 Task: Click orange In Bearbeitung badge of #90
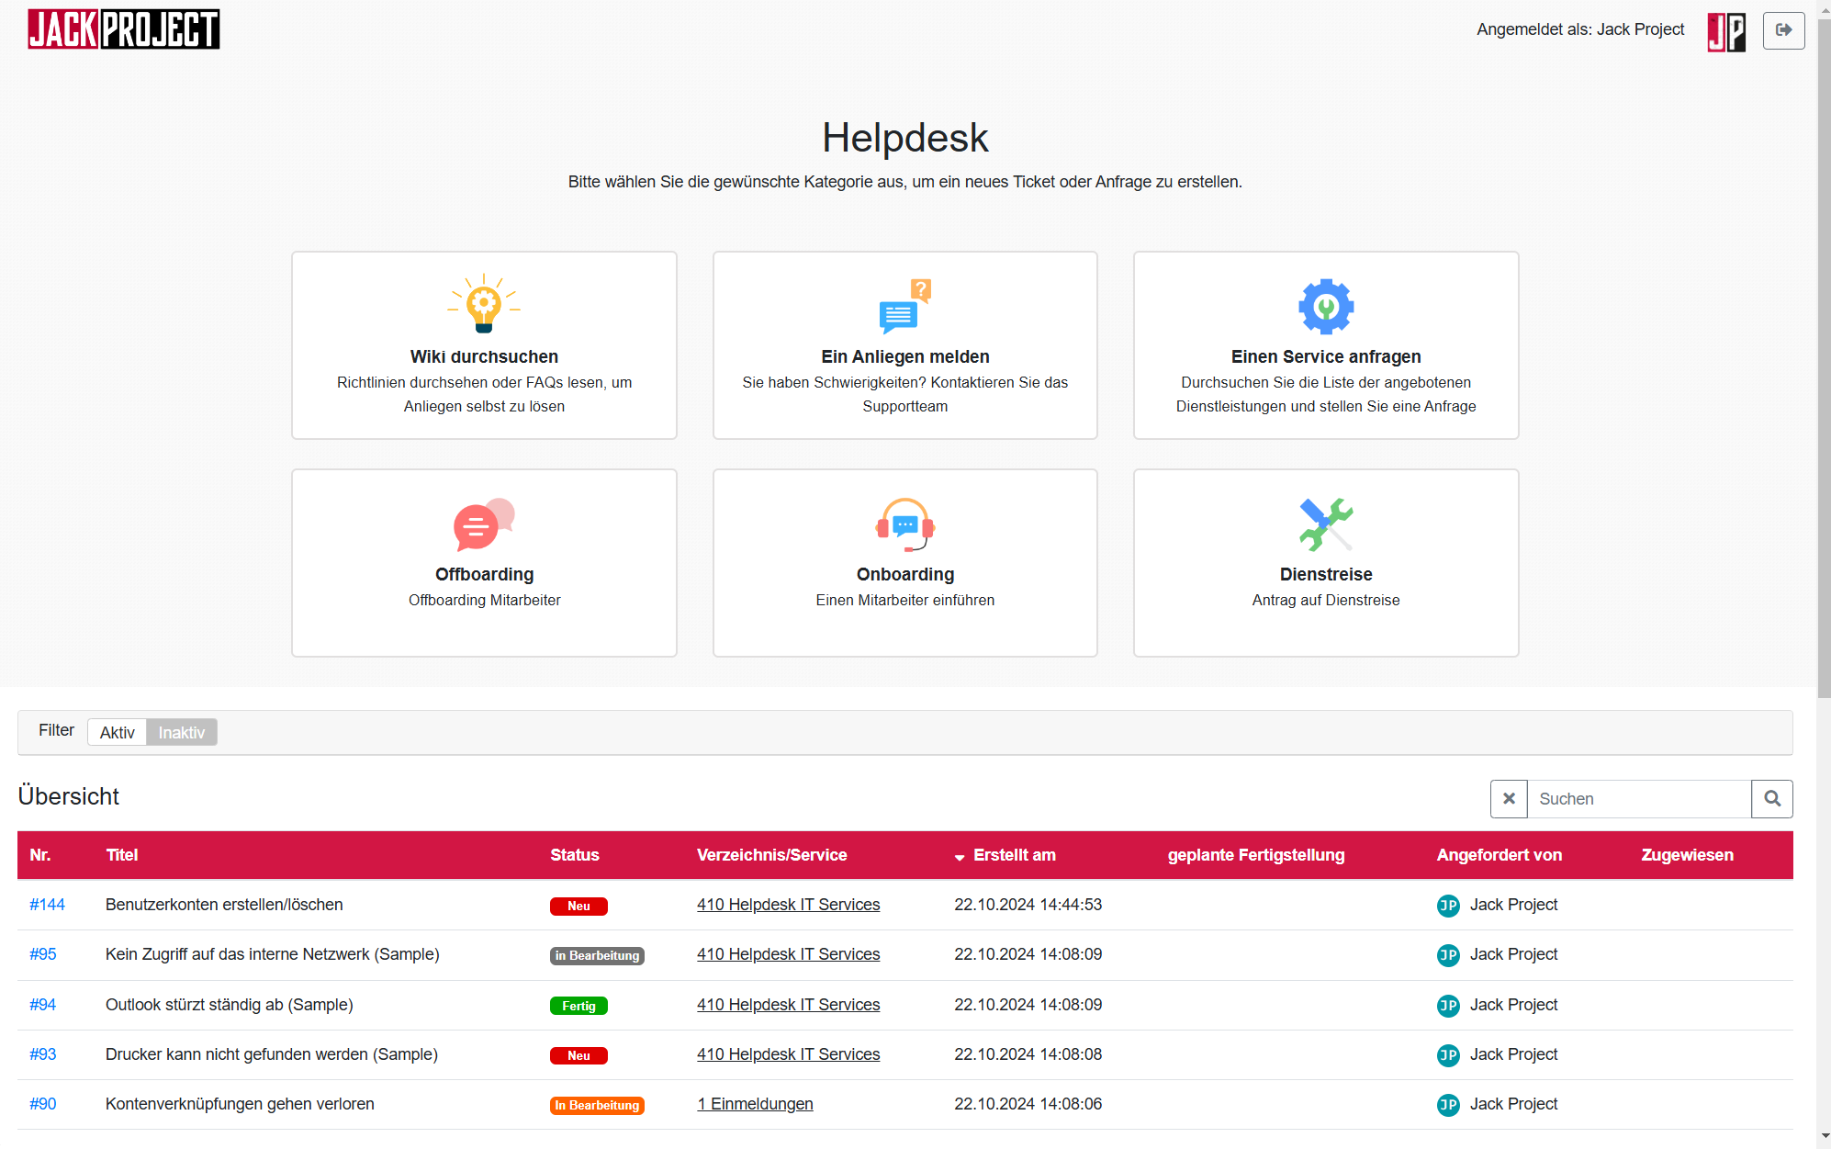tap(597, 1106)
